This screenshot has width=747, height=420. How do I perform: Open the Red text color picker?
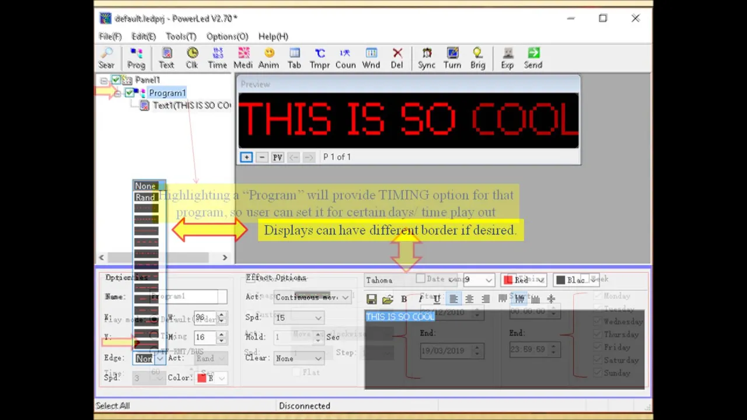[523, 280]
